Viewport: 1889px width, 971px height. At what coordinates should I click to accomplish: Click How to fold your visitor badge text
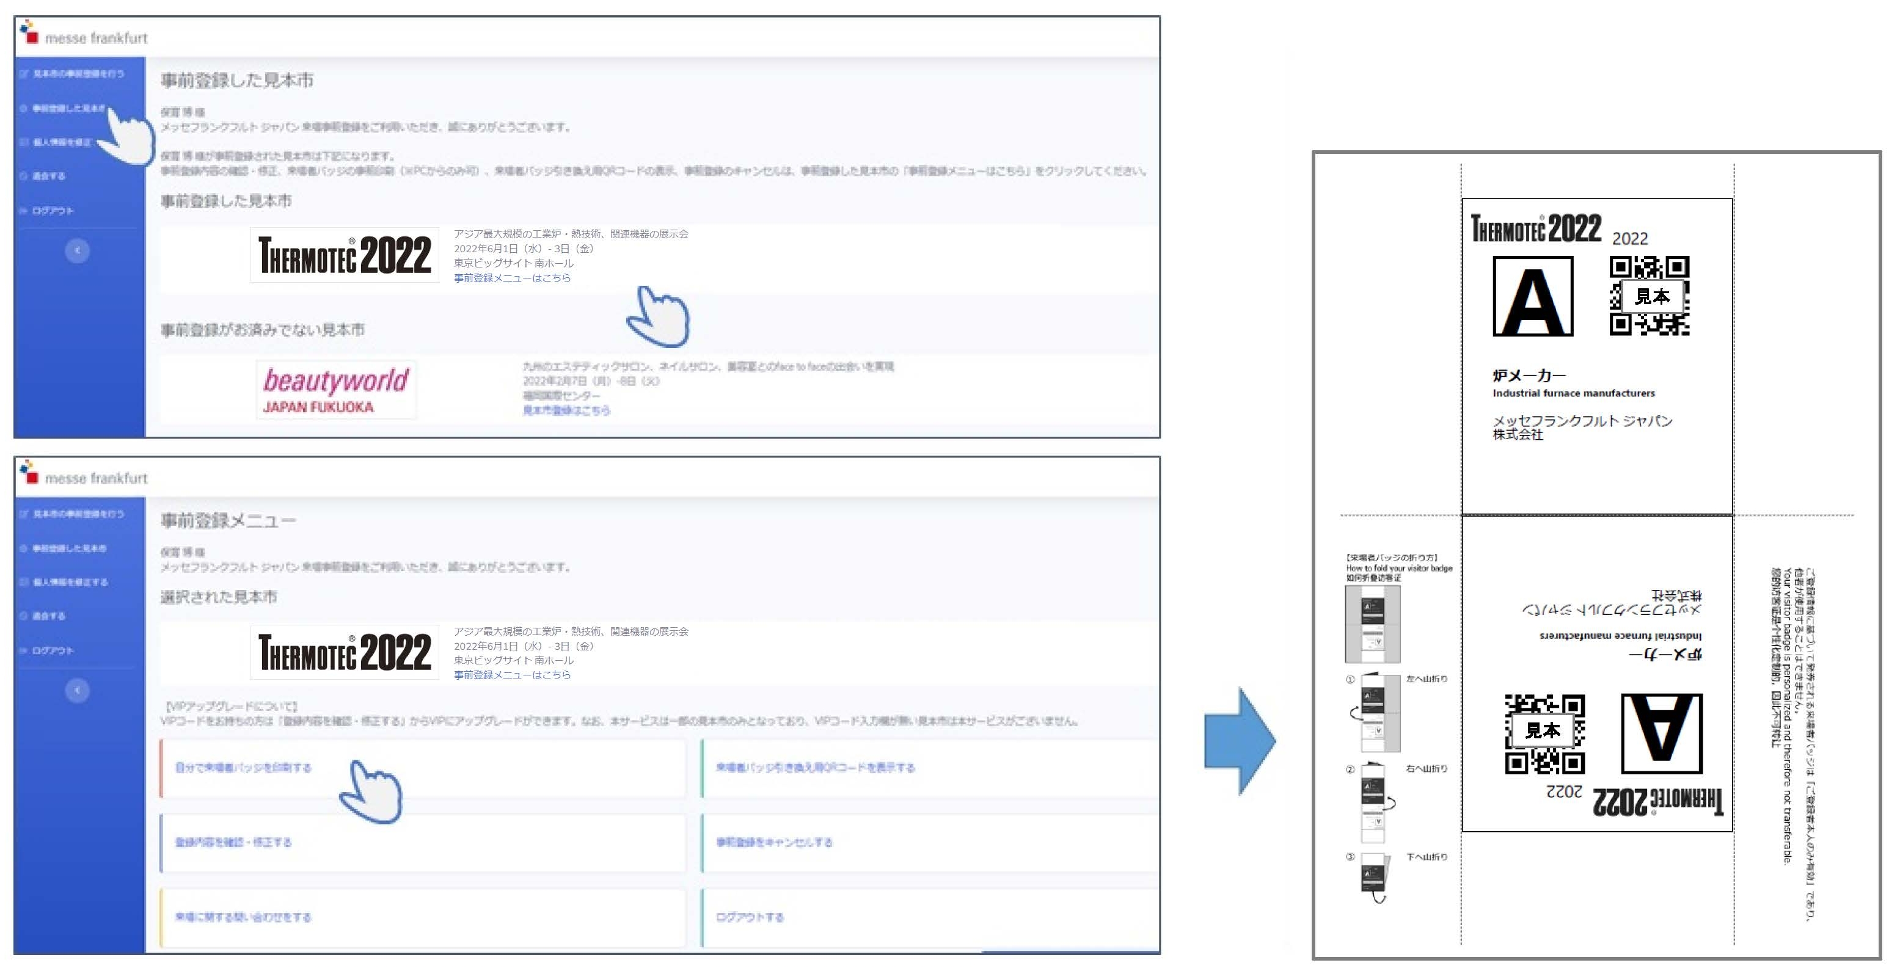(x=1398, y=568)
